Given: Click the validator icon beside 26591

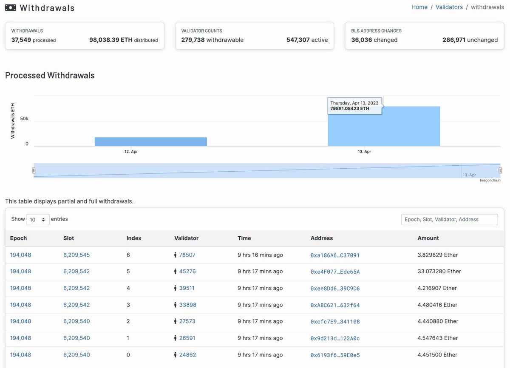Looking at the screenshot, I should pyautogui.click(x=176, y=338).
